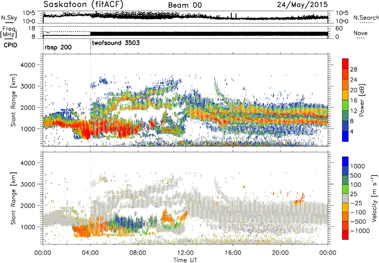This screenshot has width=379, height=263.
Task: Click the 'Time UT' axis label
Action: click(185, 260)
